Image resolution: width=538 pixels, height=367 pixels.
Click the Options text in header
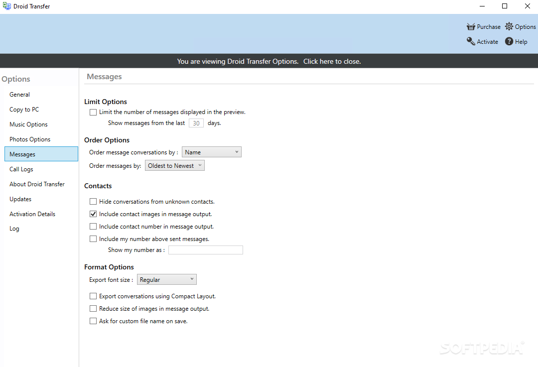pyautogui.click(x=526, y=27)
